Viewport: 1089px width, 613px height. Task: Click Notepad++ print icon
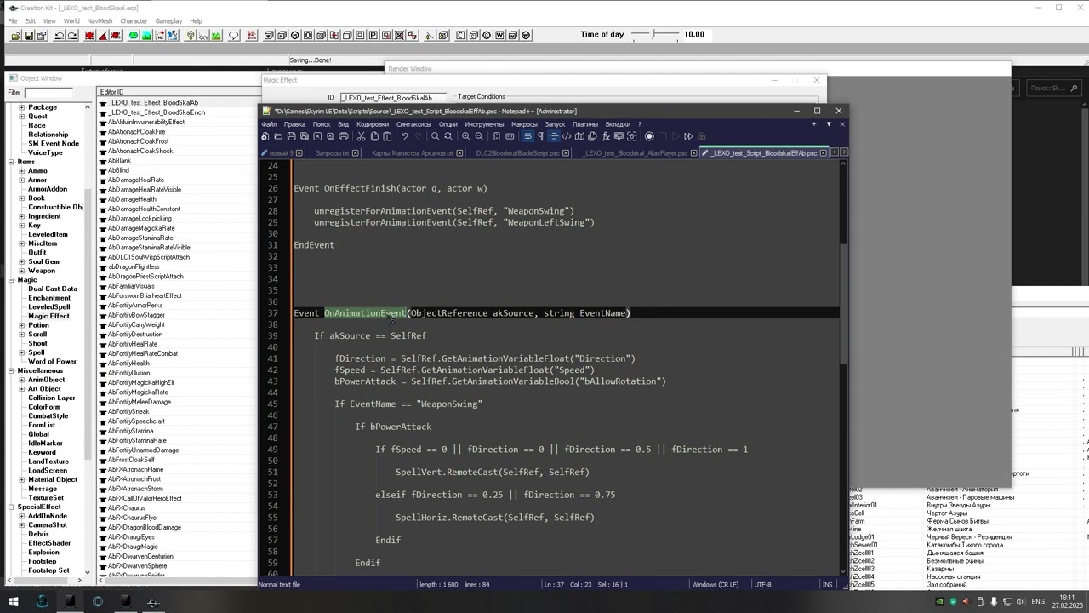(344, 136)
